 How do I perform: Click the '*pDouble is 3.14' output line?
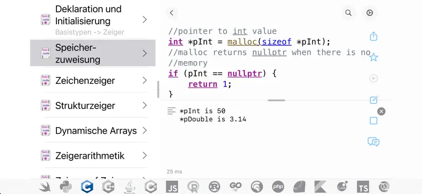point(213,119)
